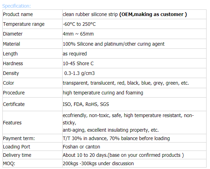Select the 'Payment term:' label
Image resolution: width=210 pixels, height=169 pixels.
click(x=19, y=138)
